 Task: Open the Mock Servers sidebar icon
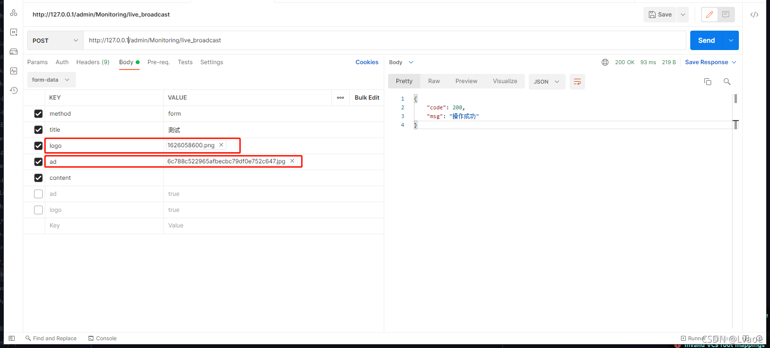pyautogui.click(x=14, y=52)
